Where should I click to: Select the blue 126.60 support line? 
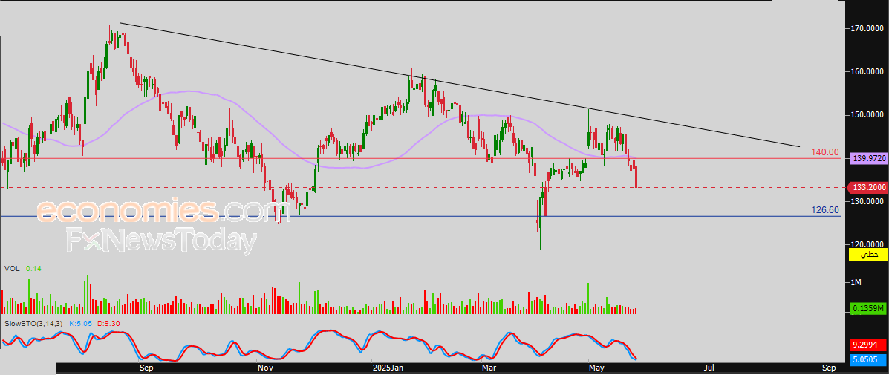[420, 216]
